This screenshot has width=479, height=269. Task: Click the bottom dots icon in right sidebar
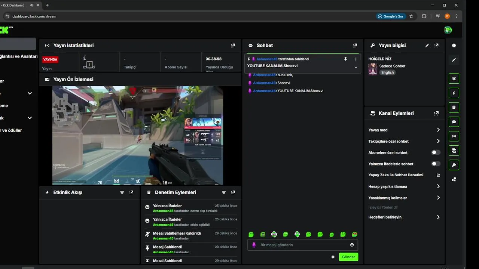pos(454,179)
